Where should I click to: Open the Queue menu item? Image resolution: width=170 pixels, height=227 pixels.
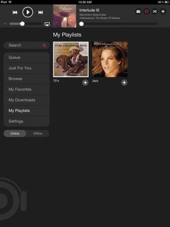(26, 58)
